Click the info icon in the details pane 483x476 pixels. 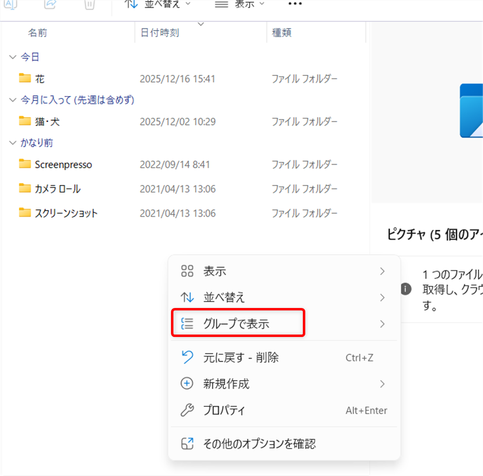[406, 289]
